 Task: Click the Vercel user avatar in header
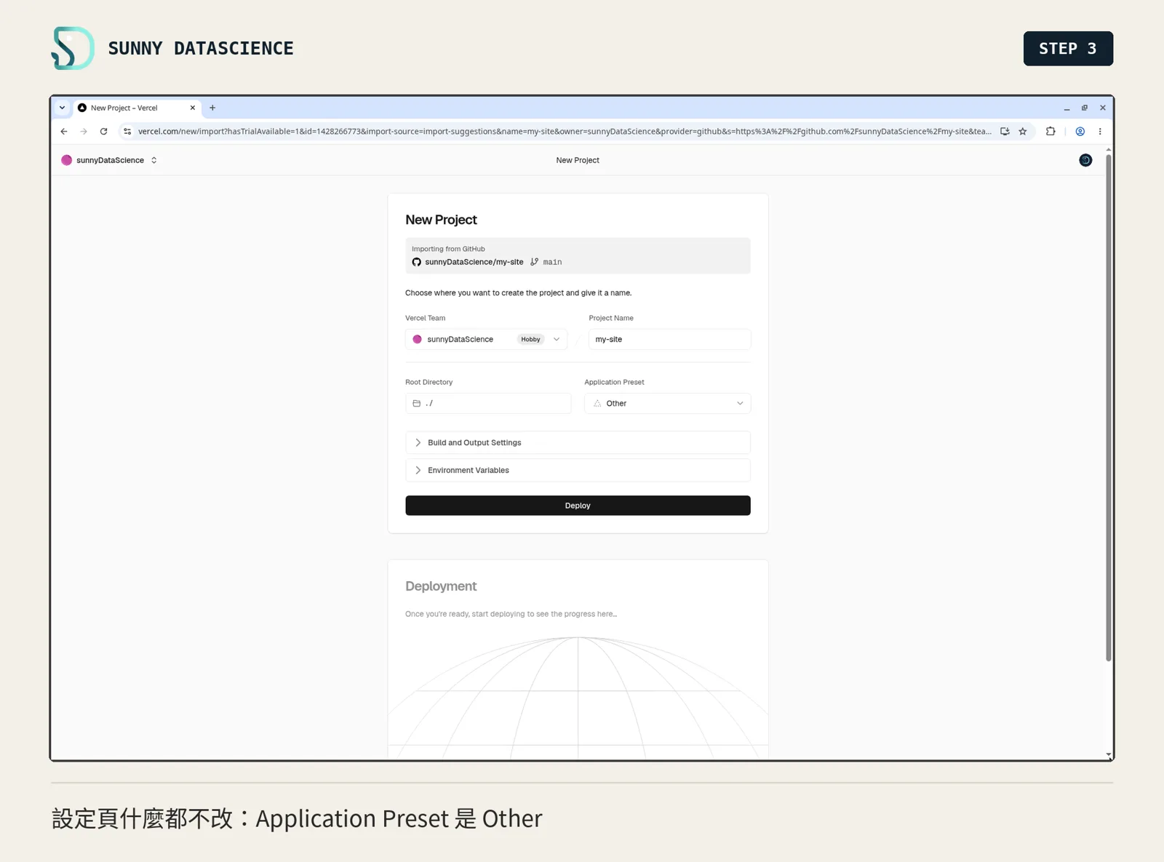[x=1085, y=160]
